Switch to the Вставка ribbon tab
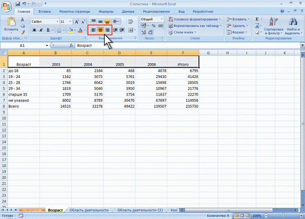Screen dimensions: 305x219 (x=45, y=11)
